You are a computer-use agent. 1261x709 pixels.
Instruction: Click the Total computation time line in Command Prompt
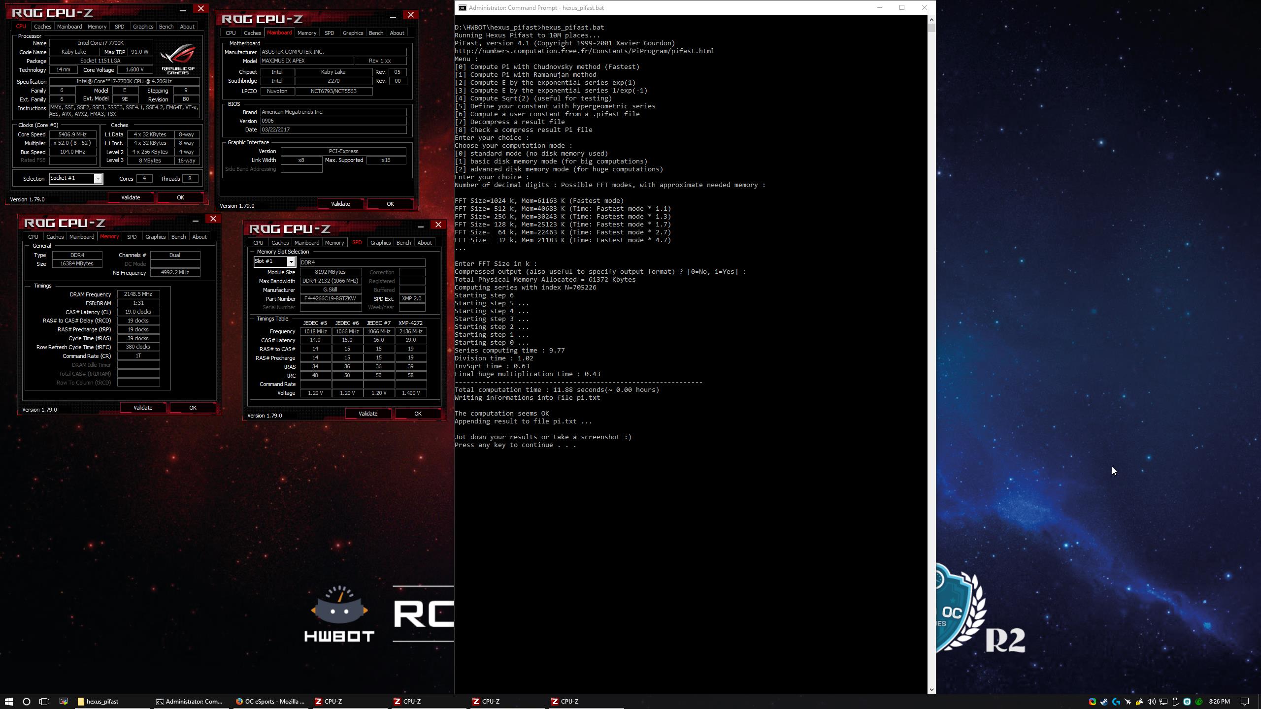coord(557,390)
